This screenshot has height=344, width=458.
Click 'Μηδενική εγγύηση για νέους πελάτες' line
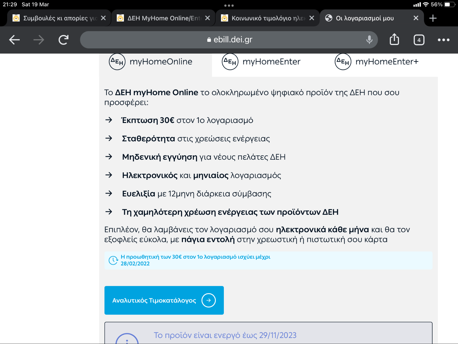point(204,157)
